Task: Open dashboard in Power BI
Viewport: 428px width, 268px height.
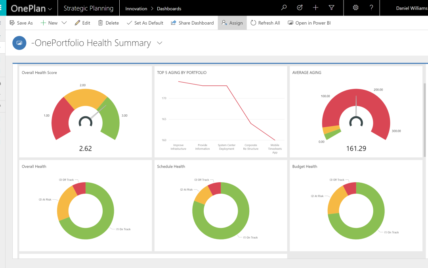Action: [x=309, y=23]
